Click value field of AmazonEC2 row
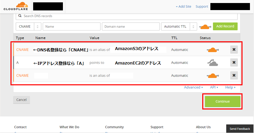Viewport: 254px width, 133px height. [138, 63]
